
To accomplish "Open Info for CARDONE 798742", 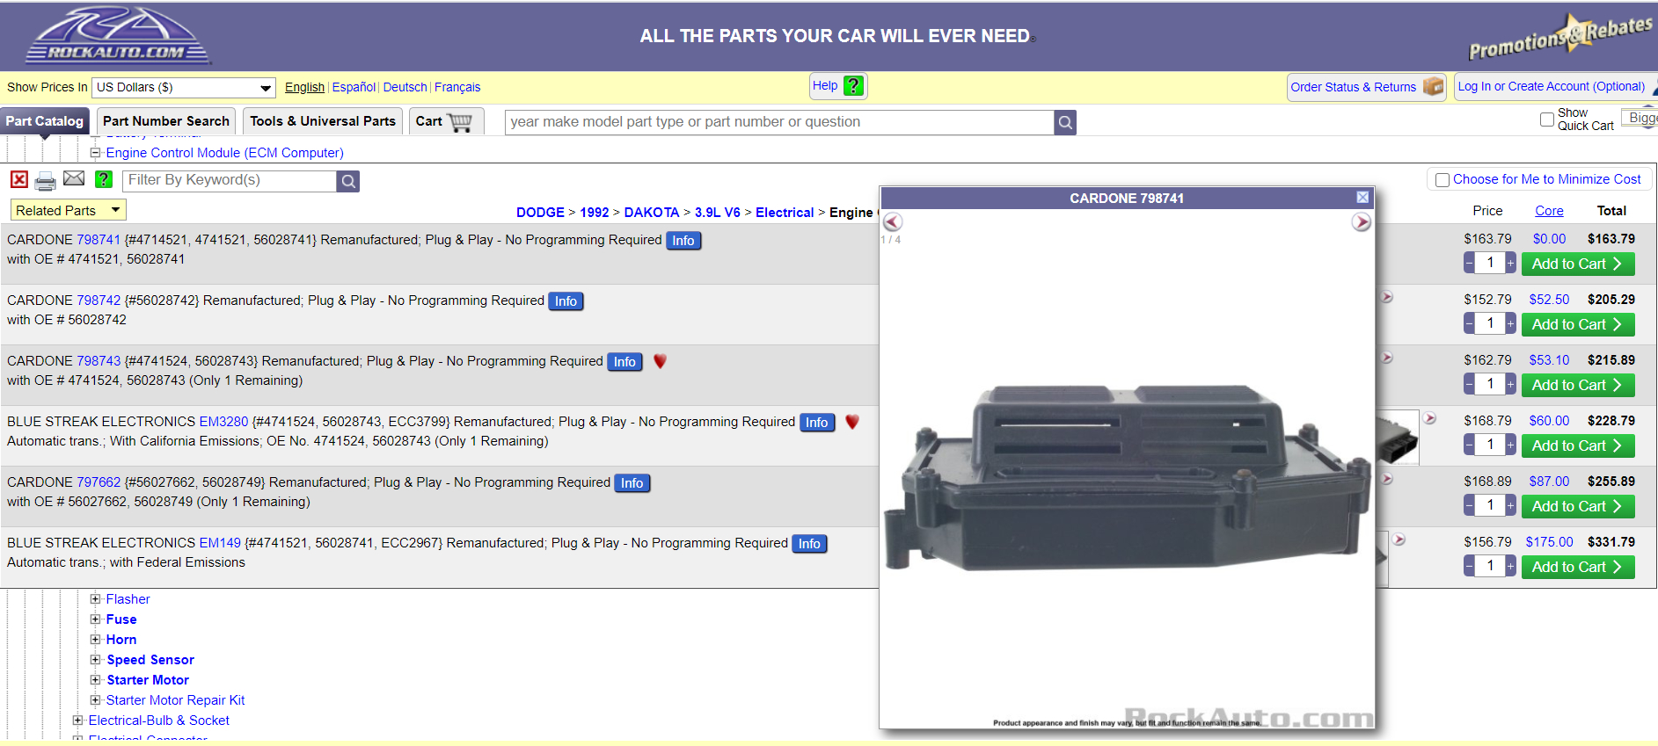I will coord(566,301).
